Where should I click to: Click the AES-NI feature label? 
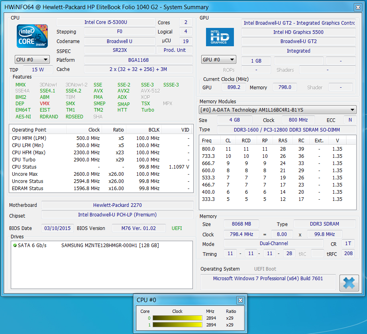point(23,116)
